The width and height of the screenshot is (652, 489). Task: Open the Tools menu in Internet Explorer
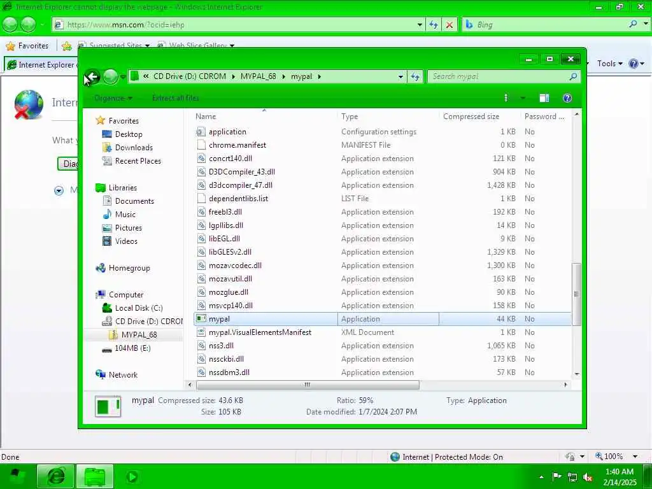(609, 64)
